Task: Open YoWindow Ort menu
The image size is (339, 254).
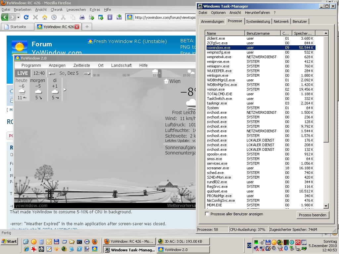Action: (101, 65)
